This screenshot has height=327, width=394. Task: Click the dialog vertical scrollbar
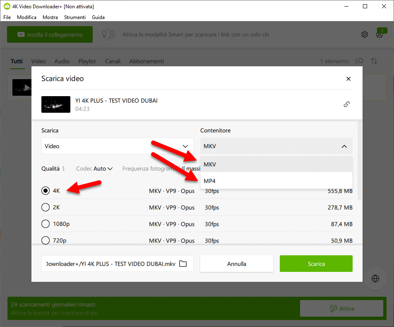click(360, 160)
